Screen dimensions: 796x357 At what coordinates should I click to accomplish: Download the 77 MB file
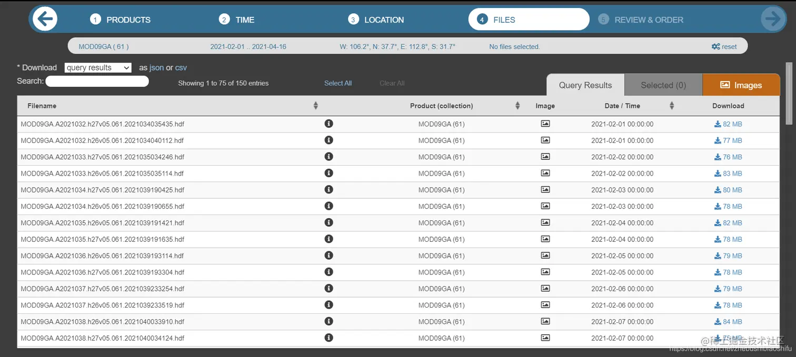point(728,140)
